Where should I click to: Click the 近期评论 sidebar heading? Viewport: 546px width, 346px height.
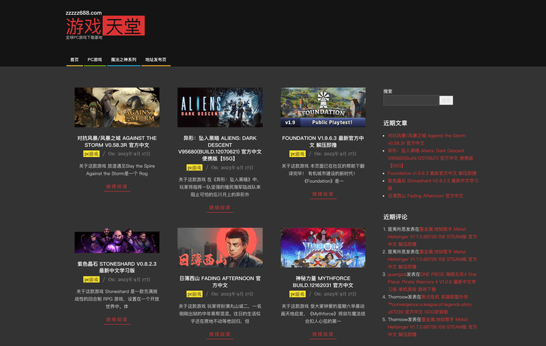395,217
